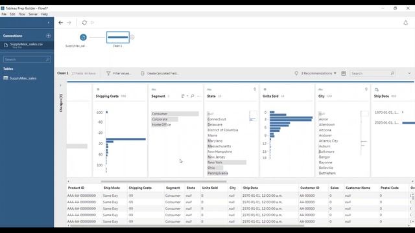Click the field Search box
This screenshot has height=233, width=415.
(373, 73)
